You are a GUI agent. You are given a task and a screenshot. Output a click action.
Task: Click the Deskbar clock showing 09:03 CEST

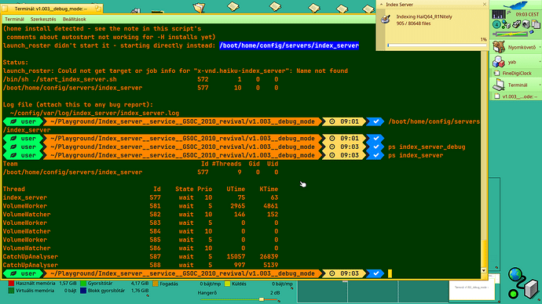click(x=527, y=14)
